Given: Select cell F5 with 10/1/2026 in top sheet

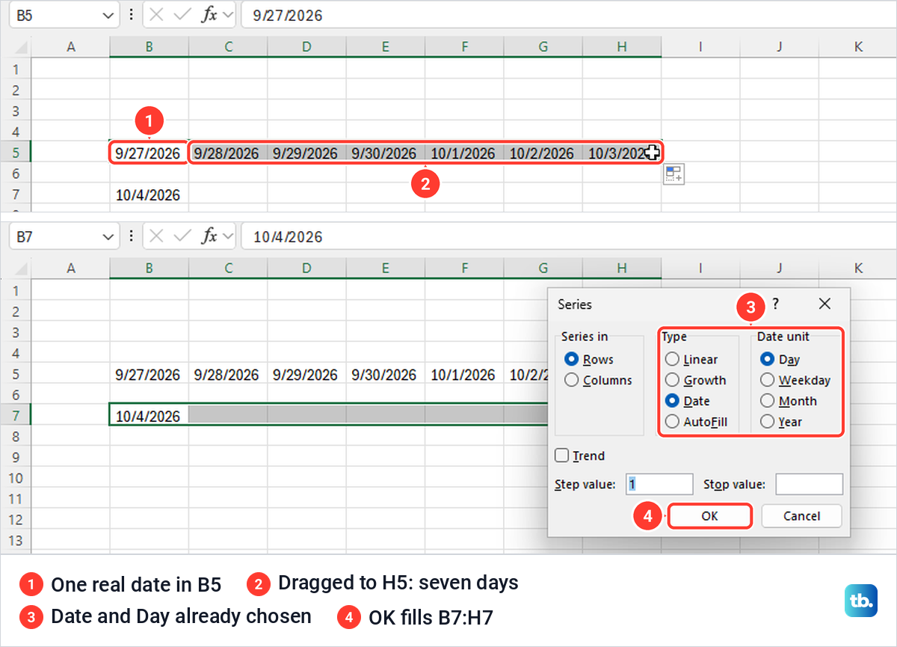Looking at the screenshot, I should coord(464,153).
